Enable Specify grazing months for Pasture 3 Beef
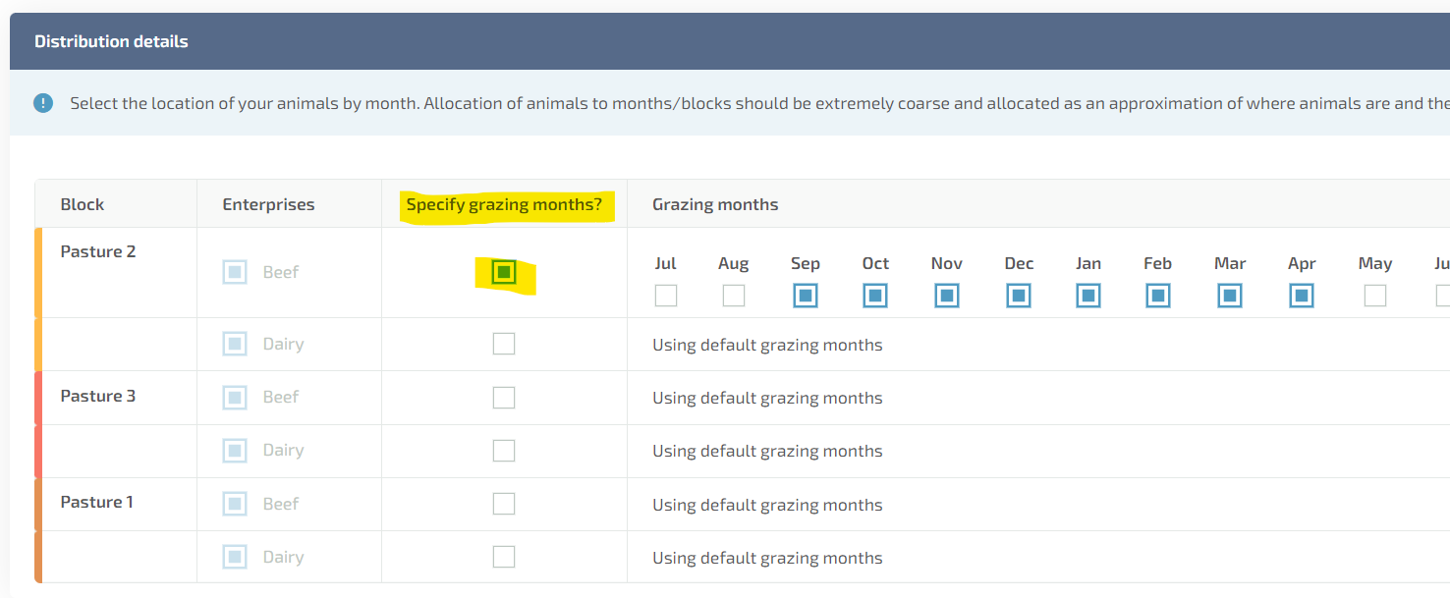The width and height of the screenshot is (1450, 598). pos(504,397)
